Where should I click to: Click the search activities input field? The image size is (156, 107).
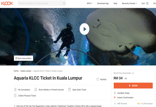click(x=40, y=3)
